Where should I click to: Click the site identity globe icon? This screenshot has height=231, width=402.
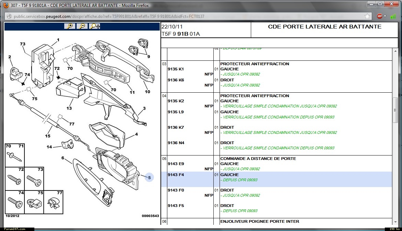point(9,16)
